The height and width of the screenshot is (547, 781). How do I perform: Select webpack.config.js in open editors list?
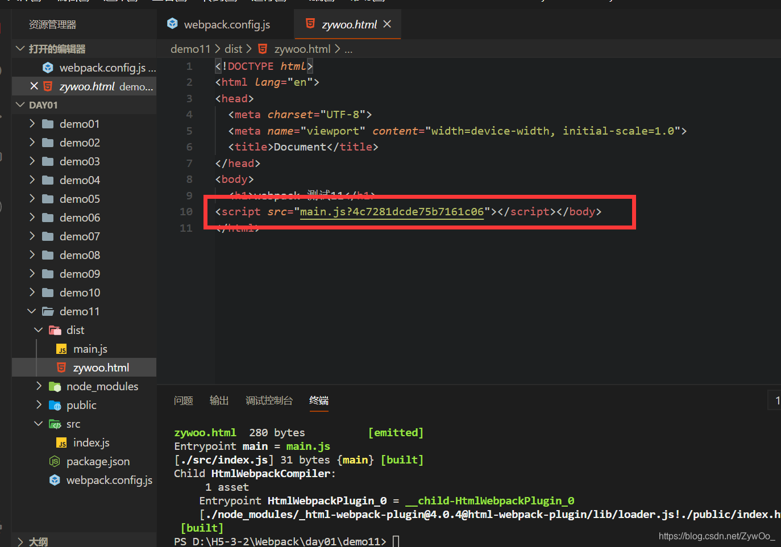[x=84, y=68]
